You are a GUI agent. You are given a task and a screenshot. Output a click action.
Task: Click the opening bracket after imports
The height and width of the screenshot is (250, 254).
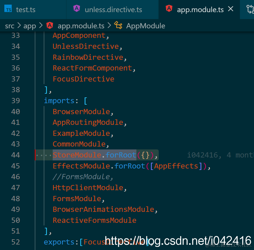coord(86,101)
